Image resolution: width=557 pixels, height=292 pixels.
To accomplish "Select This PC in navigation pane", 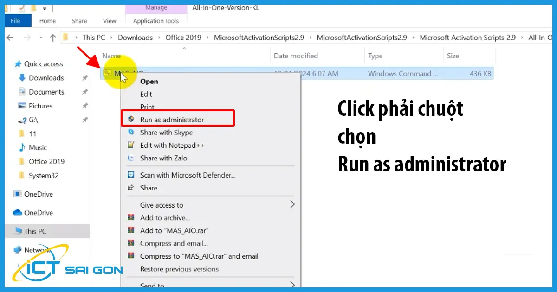I will click(x=31, y=231).
